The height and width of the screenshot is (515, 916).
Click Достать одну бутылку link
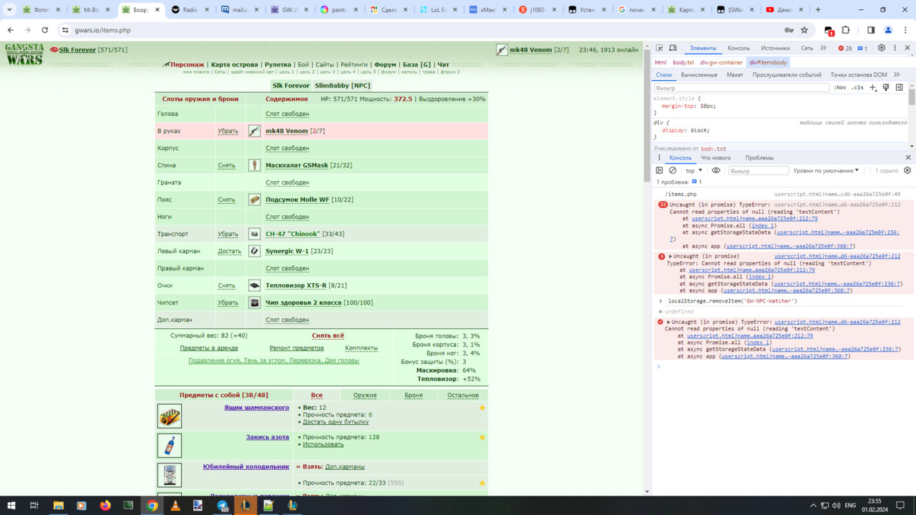(x=336, y=422)
